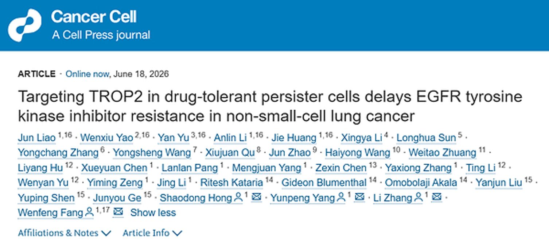The image size is (549, 246).
Task: Click person icon beside Yunpeng Yang
Action: pyautogui.click(x=341, y=198)
